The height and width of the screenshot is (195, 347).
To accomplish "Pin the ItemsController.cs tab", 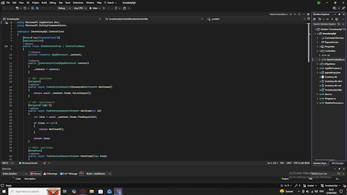I will click(x=291, y=14).
